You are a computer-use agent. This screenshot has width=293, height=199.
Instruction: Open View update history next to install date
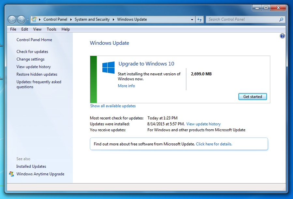tap(203, 124)
